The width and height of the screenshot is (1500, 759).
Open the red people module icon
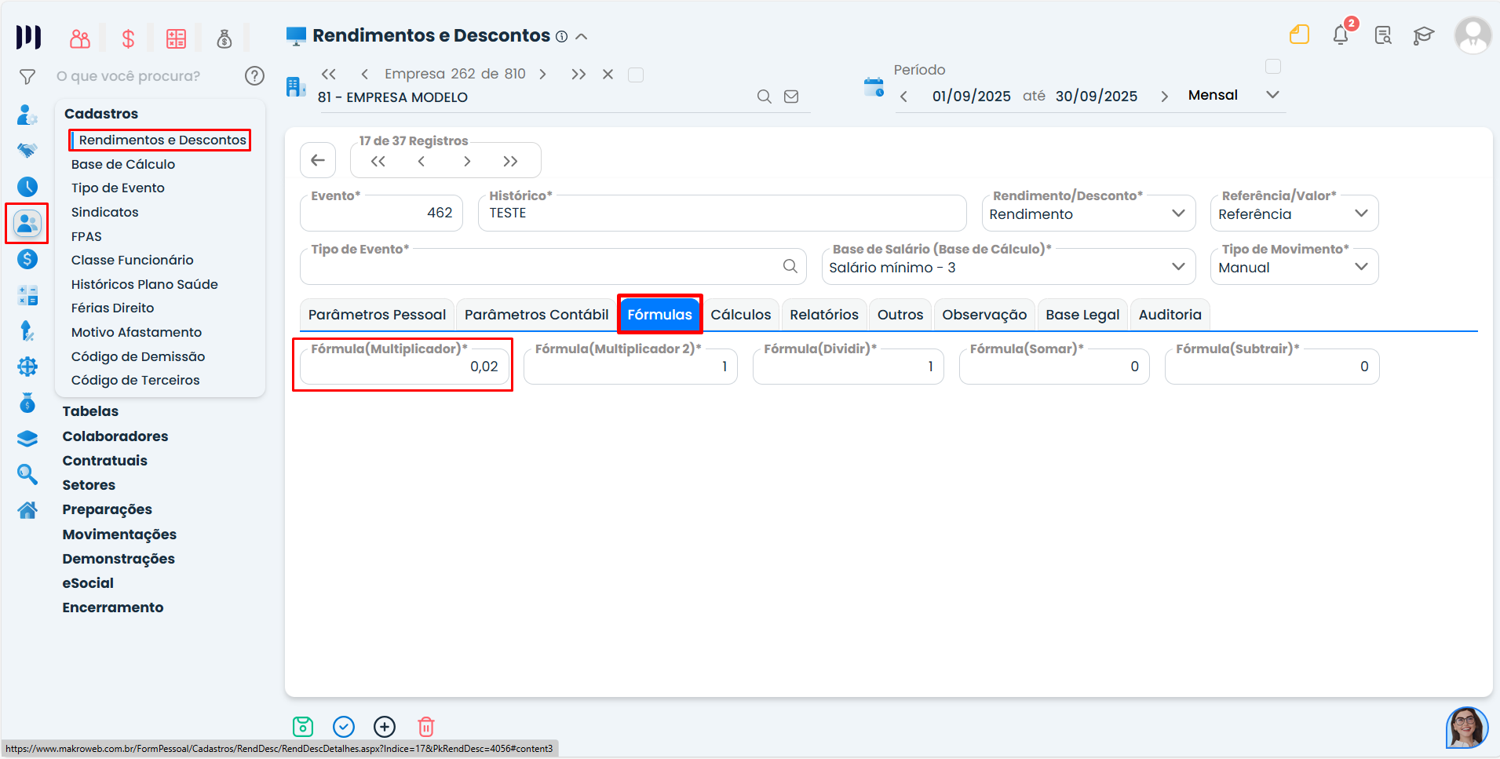(x=80, y=38)
